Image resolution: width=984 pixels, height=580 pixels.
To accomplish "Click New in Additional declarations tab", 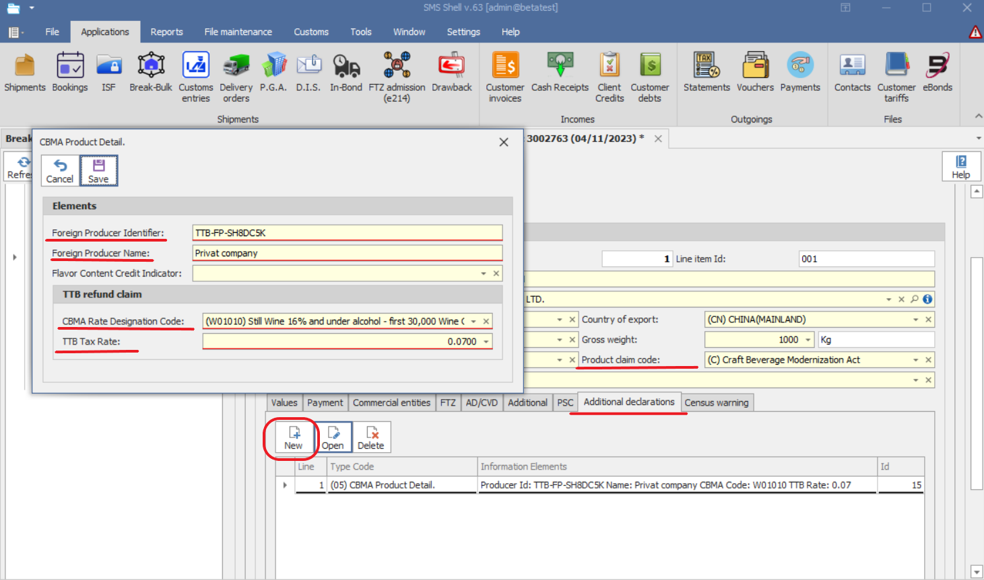I will [293, 438].
